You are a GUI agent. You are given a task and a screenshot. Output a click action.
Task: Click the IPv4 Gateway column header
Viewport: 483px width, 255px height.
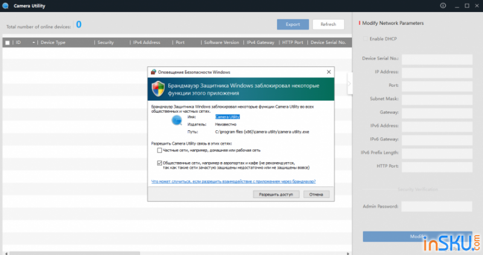(x=260, y=42)
